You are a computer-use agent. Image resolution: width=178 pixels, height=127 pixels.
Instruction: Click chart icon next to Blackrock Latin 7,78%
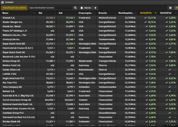point(147,57)
